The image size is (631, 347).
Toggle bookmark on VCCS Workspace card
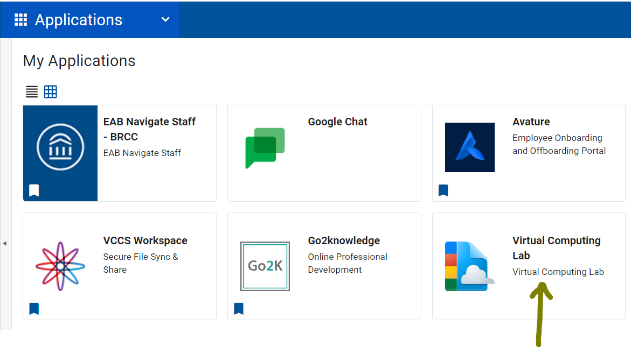[34, 309]
